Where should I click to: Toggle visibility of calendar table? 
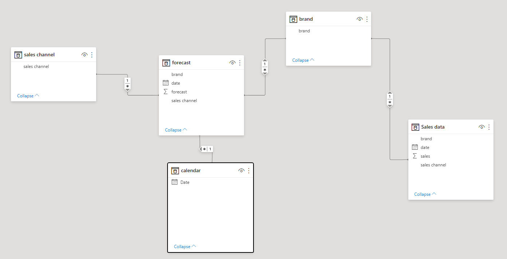241,171
